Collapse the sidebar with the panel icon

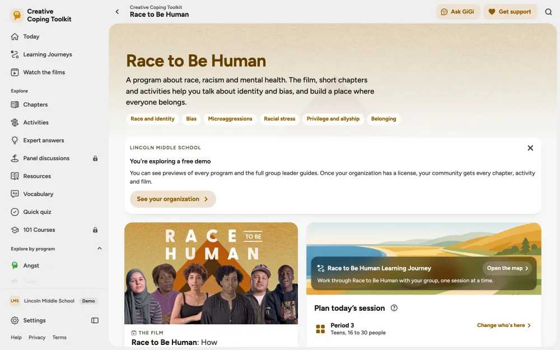[95, 320]
